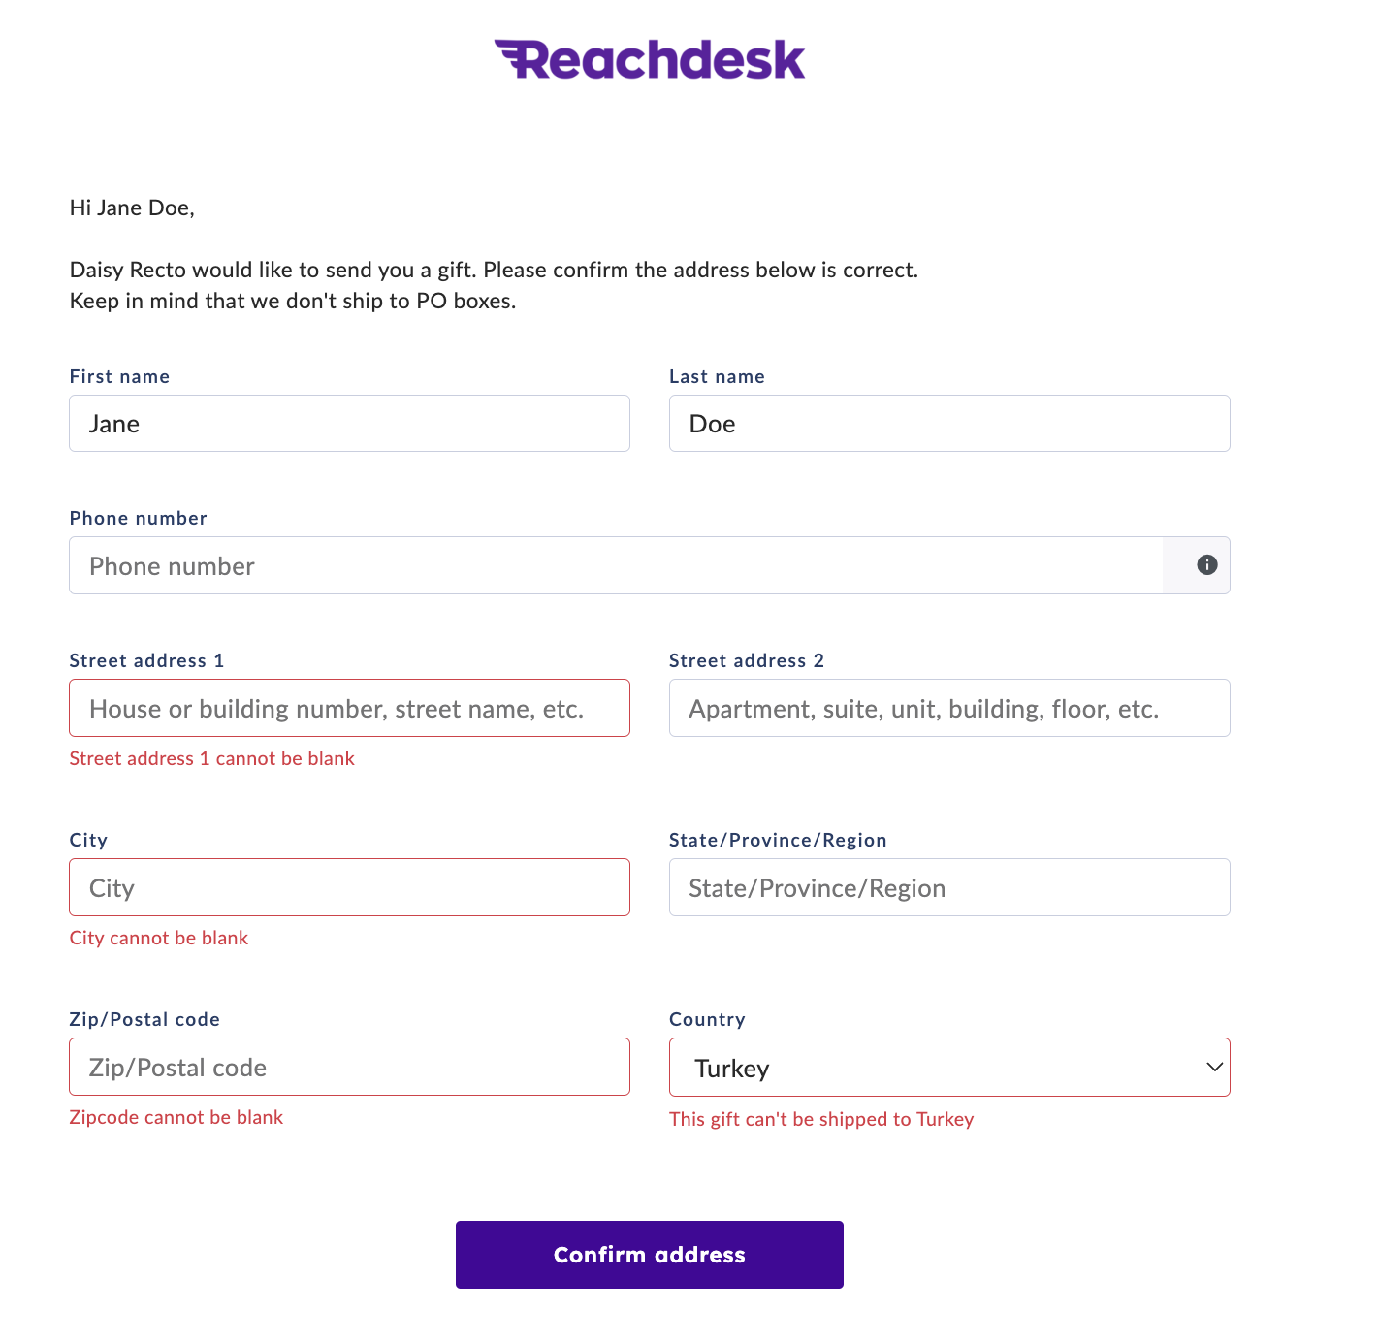Image resolution: width=1379 pixels, height=1342 pixels.
Task: Focus the Last name field
Action: (x=948, y=424)
